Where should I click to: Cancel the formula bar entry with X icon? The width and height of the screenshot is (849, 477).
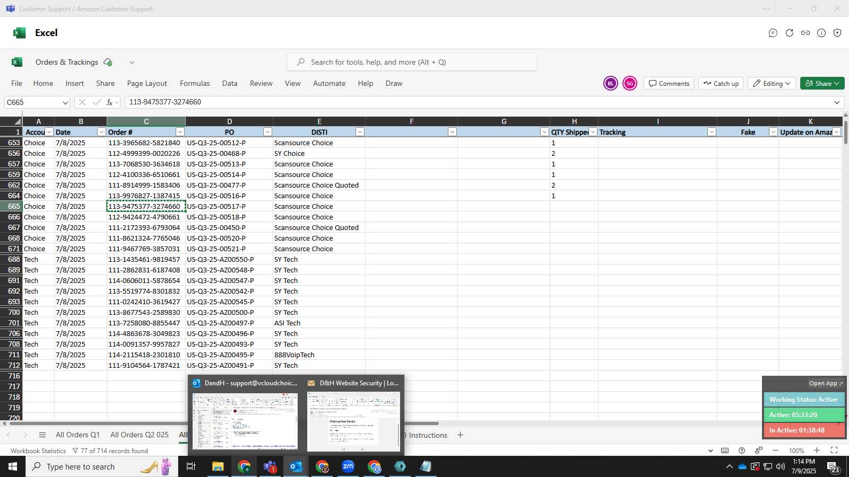(x=82, y=102)
